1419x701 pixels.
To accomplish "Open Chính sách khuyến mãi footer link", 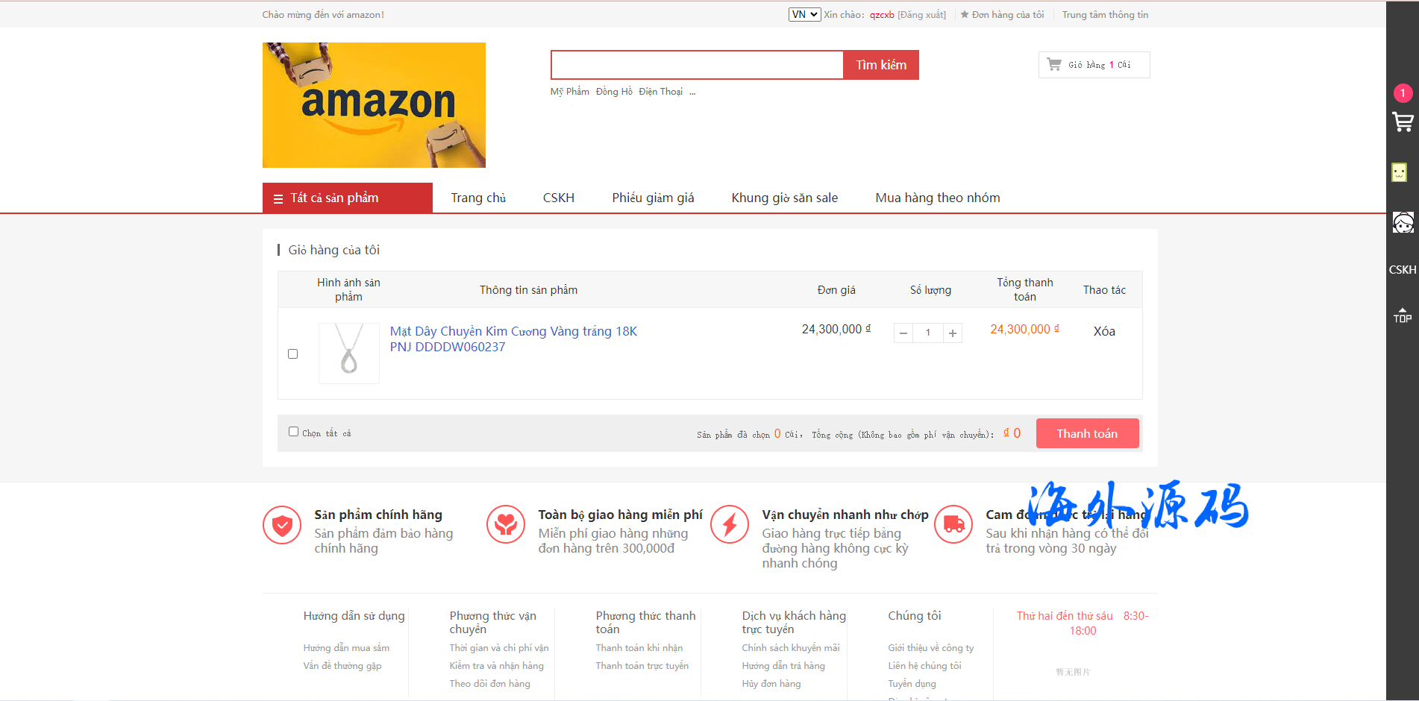I will coord(791,648).
